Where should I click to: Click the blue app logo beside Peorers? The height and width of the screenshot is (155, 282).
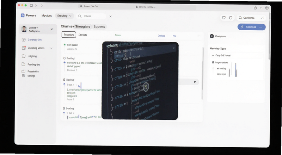[23, 15]
